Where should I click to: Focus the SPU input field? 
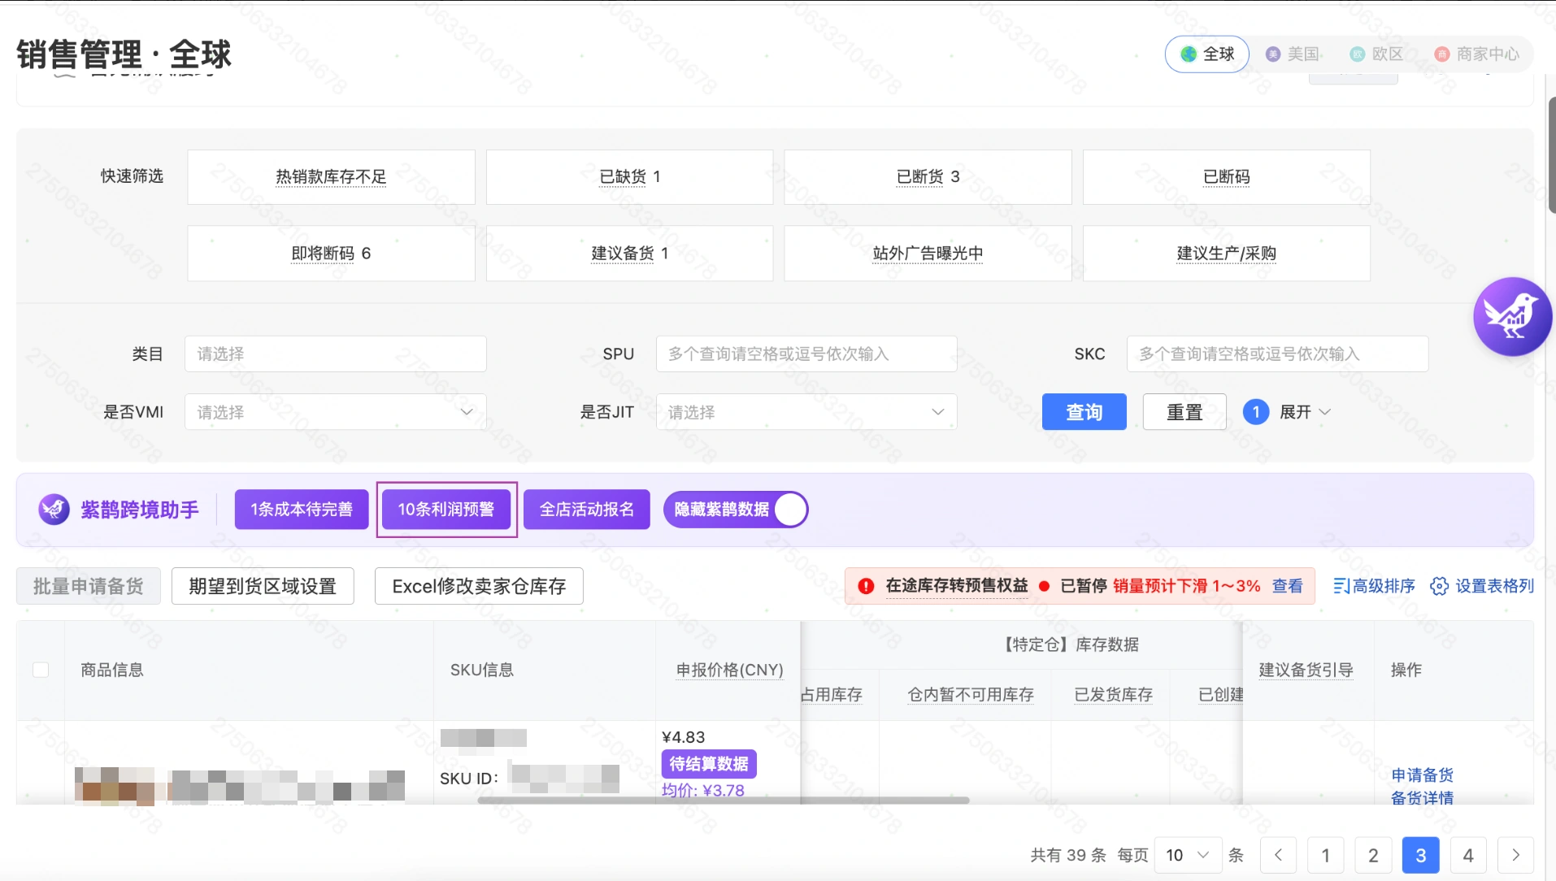[806, 354]
